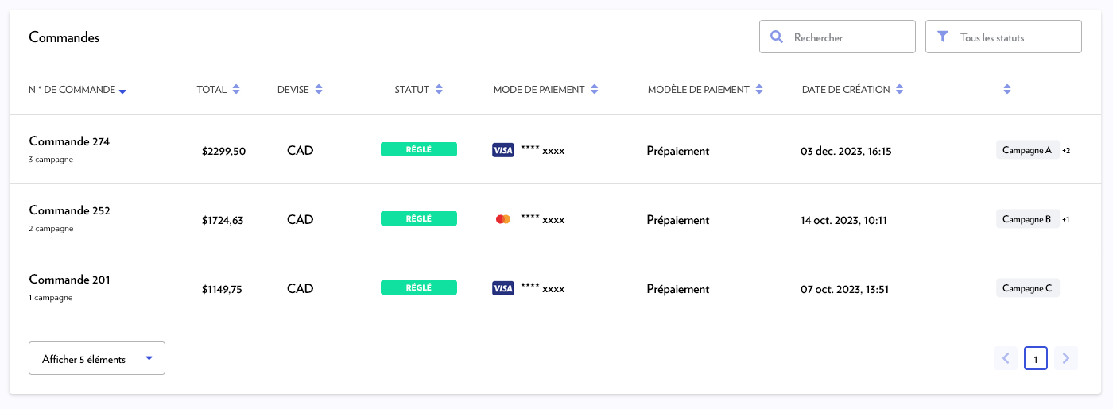Click the magnifying glass search icon
Screen dimensions: 1113x409
tap(777, 37)
